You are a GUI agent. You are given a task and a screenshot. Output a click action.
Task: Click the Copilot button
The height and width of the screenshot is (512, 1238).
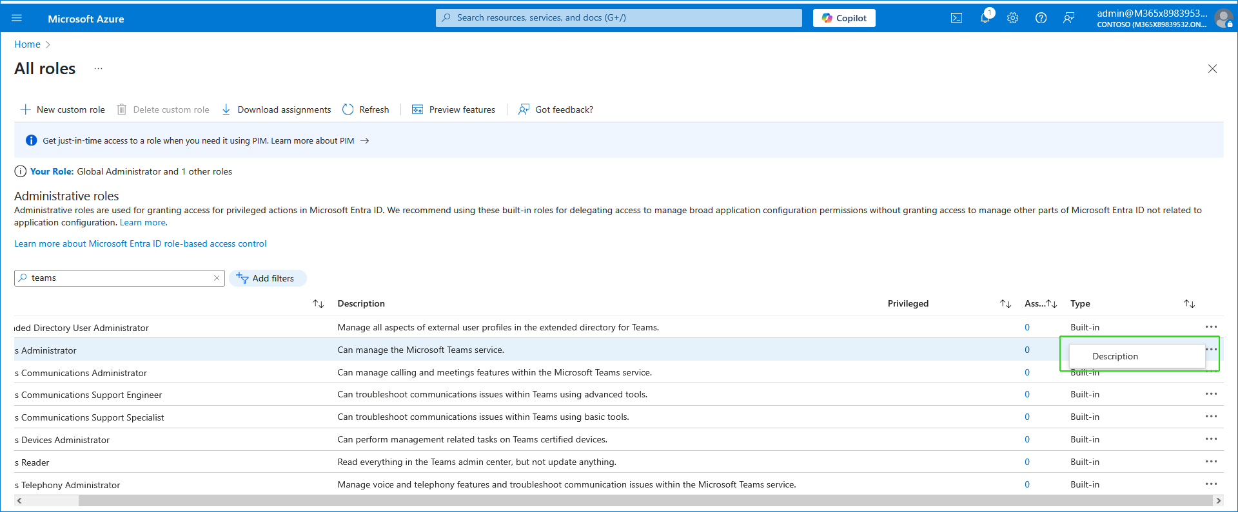click(x=844, y=18)
